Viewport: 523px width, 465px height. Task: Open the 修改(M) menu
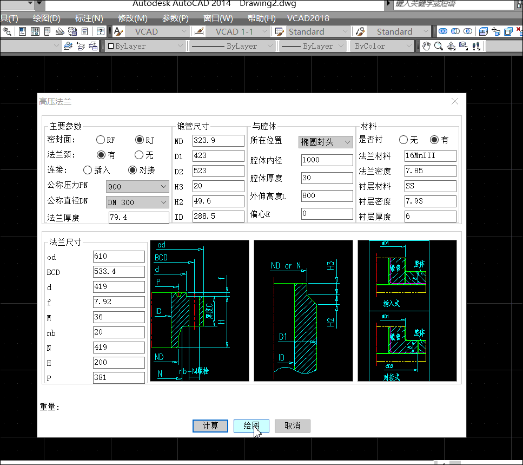[133, 18]
